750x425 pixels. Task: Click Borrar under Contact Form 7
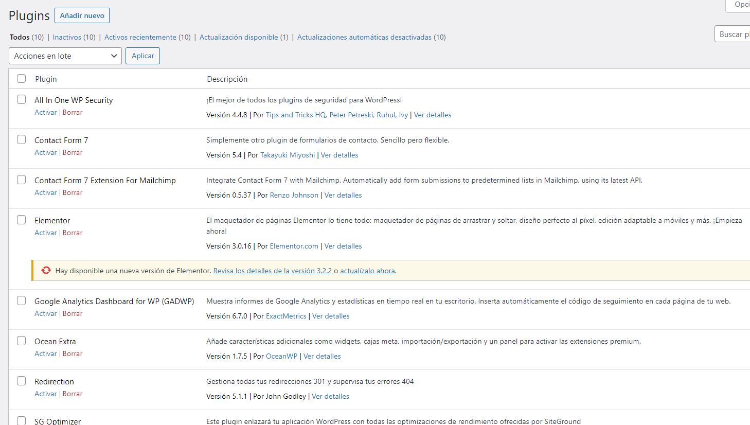coord(73,152)
